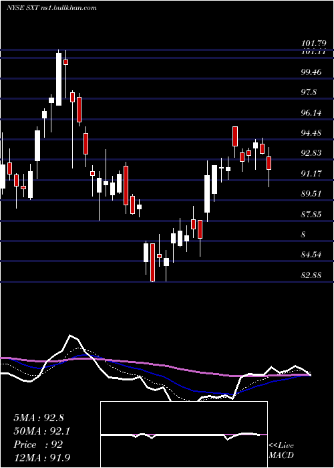Viewport: 334px width, 468px height.
Task: Click the 91.17 price label
Action: click(311, 174)
